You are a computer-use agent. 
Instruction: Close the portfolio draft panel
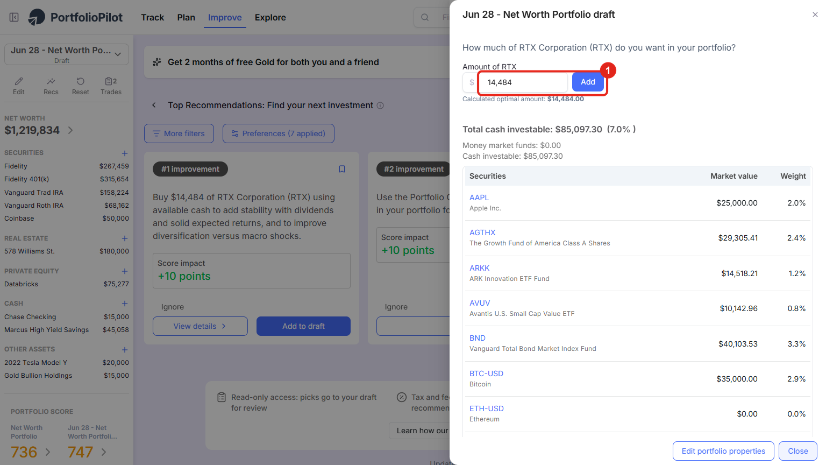click(x=815, y=15)
